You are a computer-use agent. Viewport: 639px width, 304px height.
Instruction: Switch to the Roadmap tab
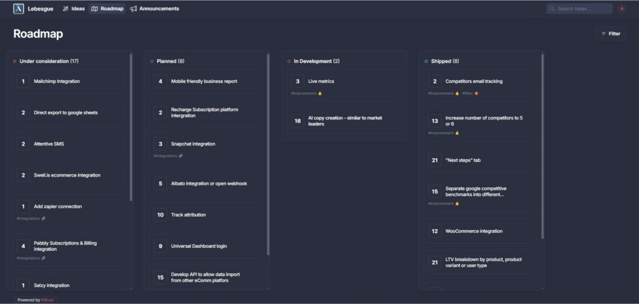click(x=107, y=9)
